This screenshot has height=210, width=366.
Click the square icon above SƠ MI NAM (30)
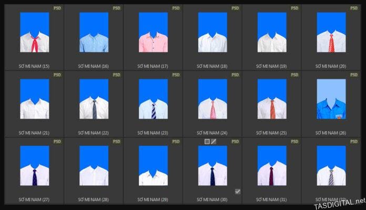point(207,141)
